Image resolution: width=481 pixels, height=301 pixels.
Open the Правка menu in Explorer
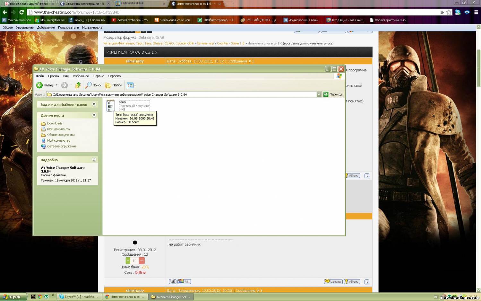coord(53,76)
